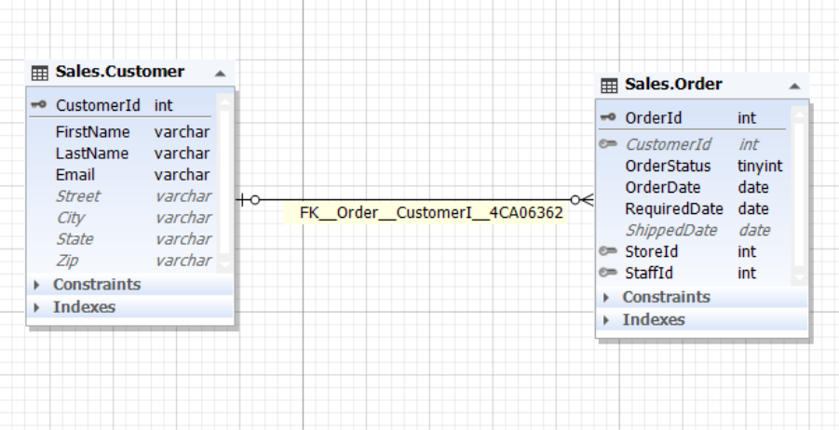Click the Sales.Order table title
The height and width of the screenshot is (430, 839).
673,85
